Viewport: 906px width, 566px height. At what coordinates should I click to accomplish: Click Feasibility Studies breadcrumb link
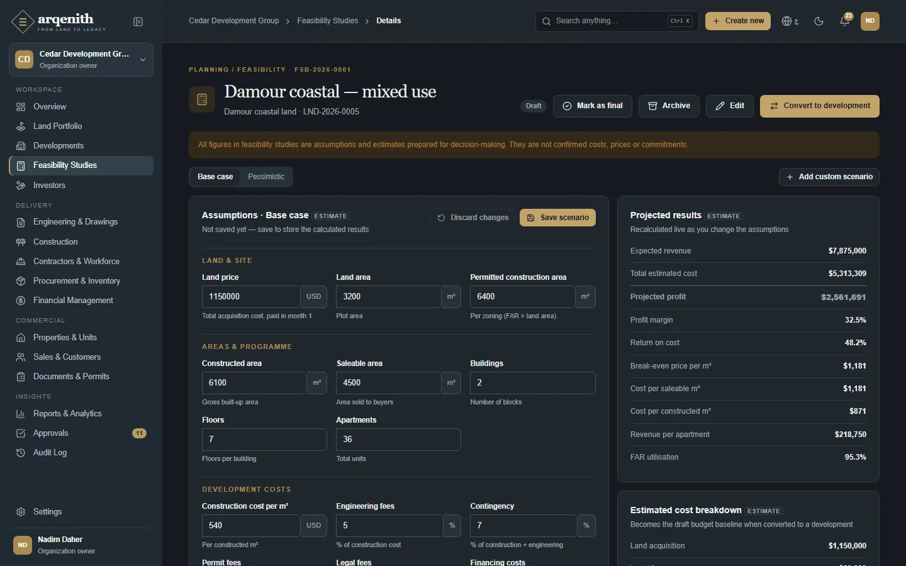pos(328,21)
